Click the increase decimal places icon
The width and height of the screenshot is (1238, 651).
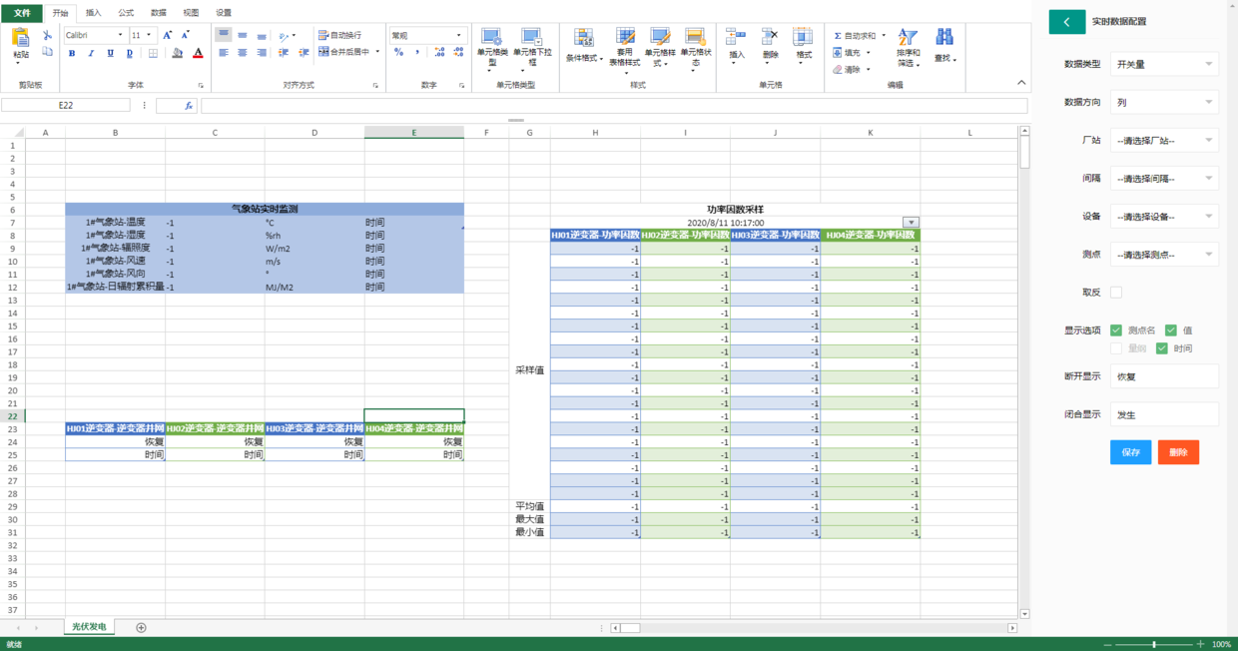click(440, 53)
